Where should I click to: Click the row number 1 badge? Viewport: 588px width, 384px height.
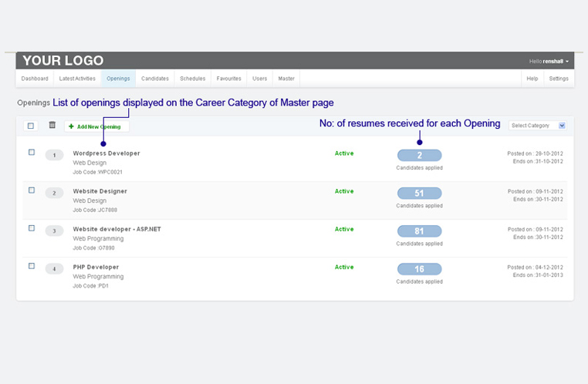[x=54, y=155]
